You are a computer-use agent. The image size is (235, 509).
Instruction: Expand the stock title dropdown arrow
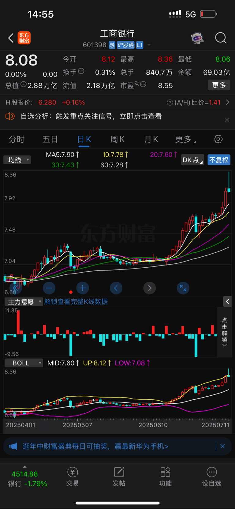[149, 45]
